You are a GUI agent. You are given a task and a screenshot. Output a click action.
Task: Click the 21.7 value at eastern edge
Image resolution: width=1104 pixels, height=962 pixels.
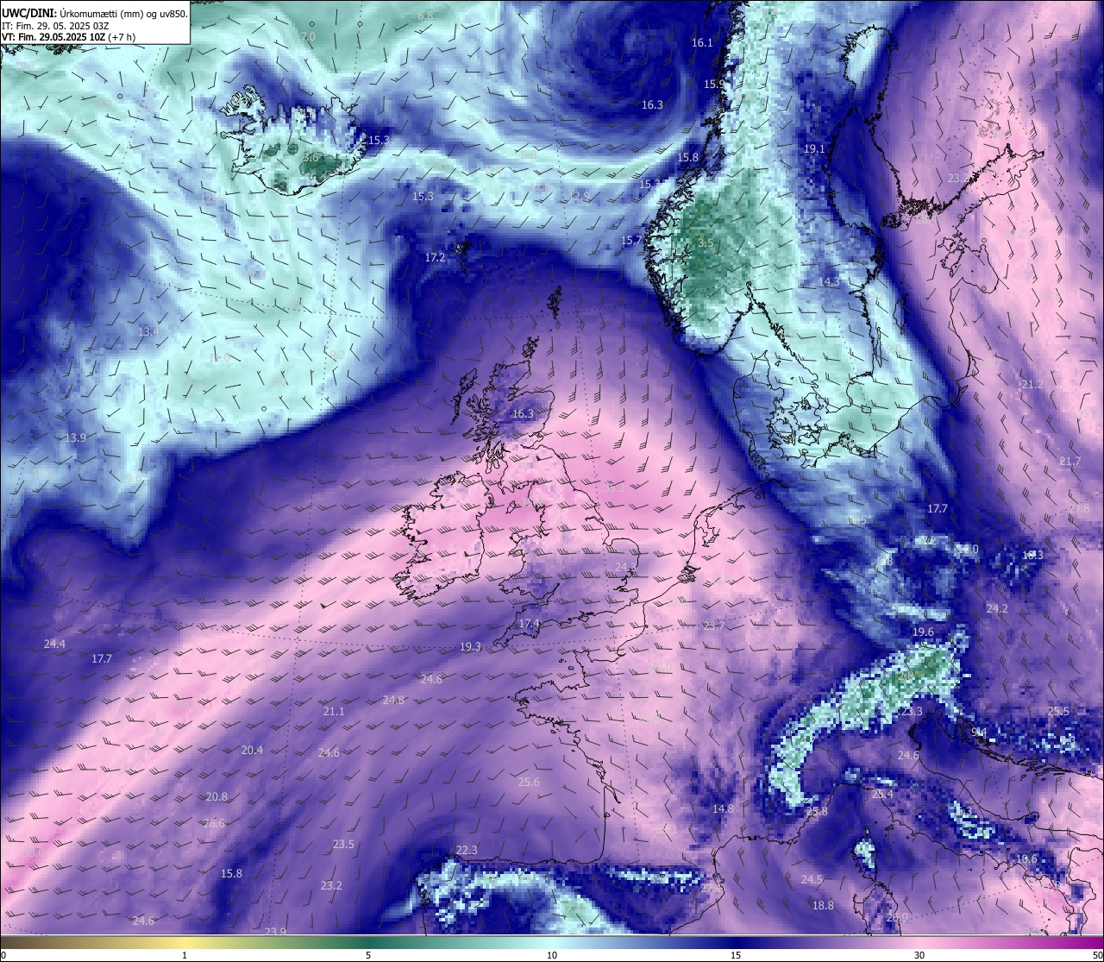coord(1069,462)
